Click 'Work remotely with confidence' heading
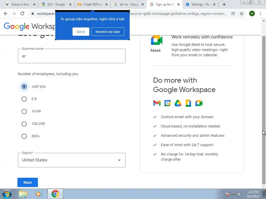The height and width of the screenshot is (199, 266). coord(202,37)
